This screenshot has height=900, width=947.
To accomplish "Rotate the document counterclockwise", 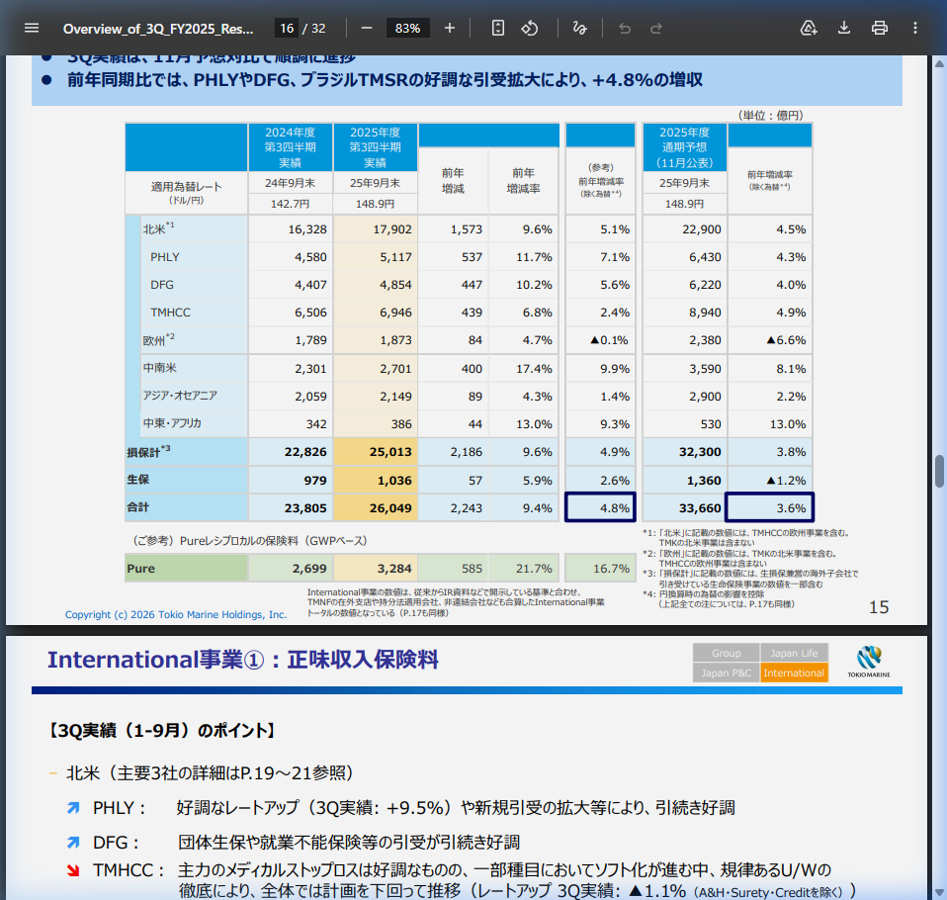I will point(530,28).
